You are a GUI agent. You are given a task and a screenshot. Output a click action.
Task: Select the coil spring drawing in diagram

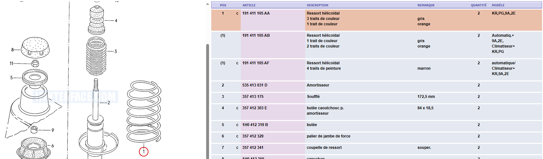tap(144, 111)
